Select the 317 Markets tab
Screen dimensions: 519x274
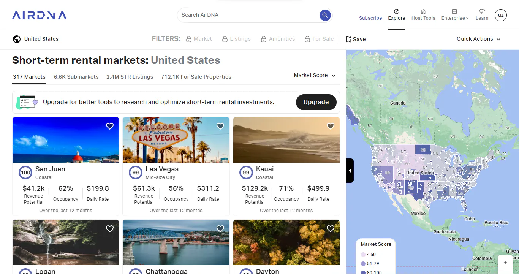tap(29, 77)
